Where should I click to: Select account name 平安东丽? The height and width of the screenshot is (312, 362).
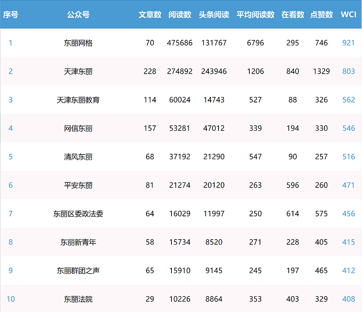(x=78, y=185)
